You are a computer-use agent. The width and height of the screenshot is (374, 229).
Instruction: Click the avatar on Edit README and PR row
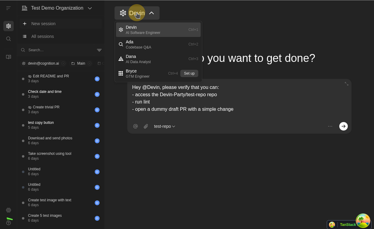tap(97, 79)
